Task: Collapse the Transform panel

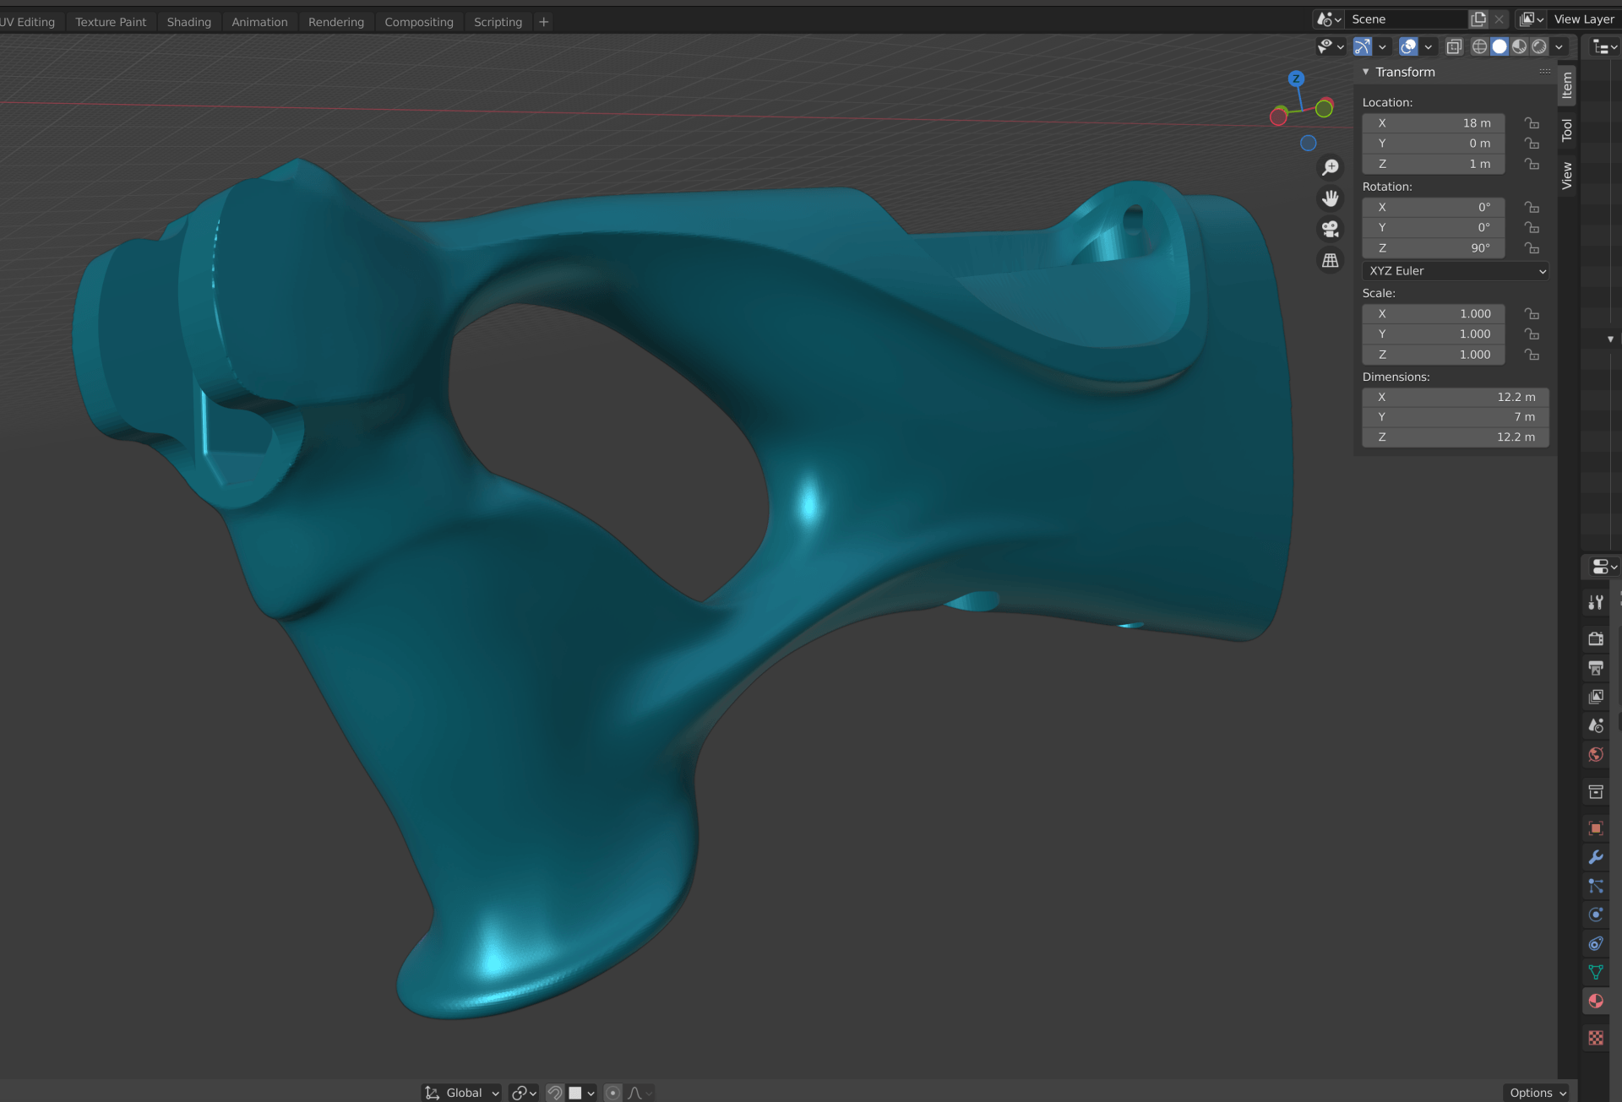Action: 1366,72
